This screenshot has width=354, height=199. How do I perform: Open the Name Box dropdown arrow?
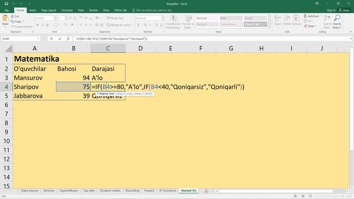38,39
